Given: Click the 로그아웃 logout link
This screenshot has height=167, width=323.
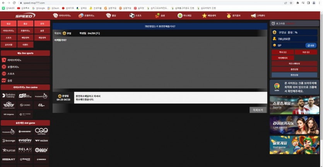Looking at the screenshot, I should pyautogui.click(x=280, y=23).
